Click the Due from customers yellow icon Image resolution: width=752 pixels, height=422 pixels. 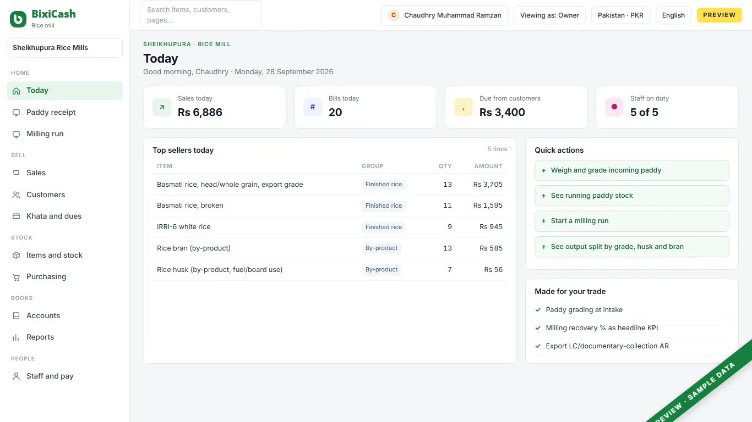point(464,107)
